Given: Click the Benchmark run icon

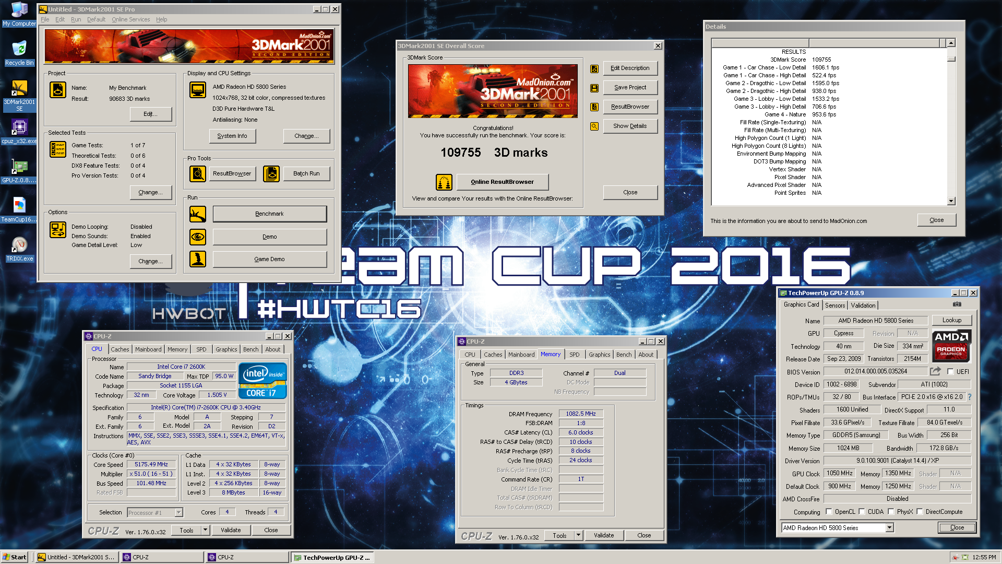Looking at the screenshot, I should tap(198, 214).
